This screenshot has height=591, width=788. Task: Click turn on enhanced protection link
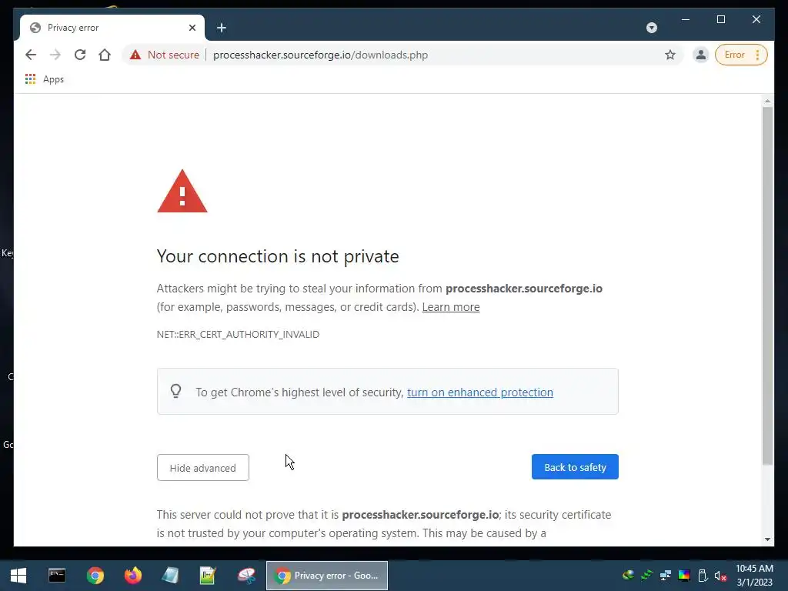(x=480, y=392)
